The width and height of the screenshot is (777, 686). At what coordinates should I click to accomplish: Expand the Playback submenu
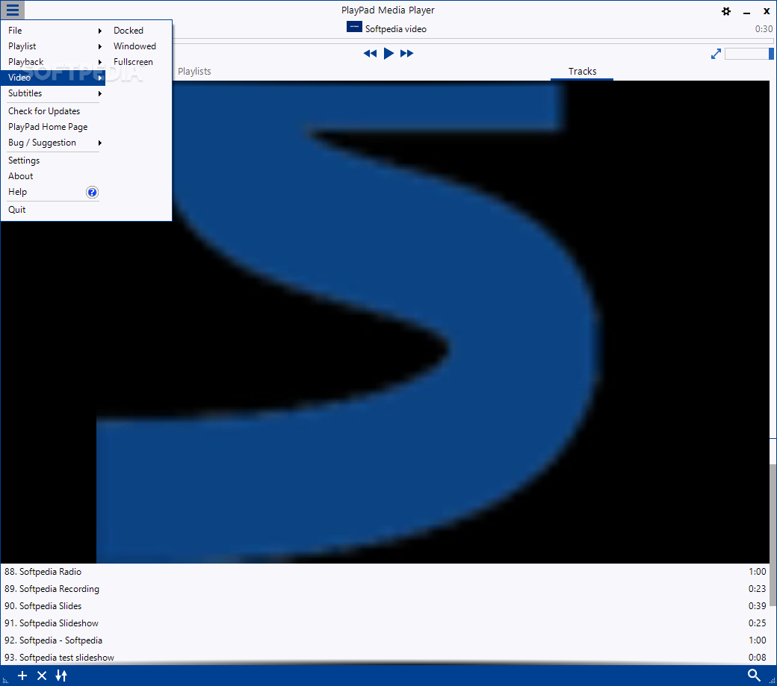pyautogui.click(x=54, y=62)
